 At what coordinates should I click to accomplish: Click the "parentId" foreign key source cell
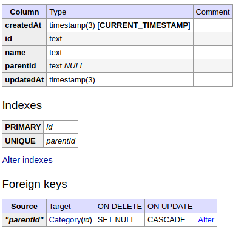click(24, 220)
